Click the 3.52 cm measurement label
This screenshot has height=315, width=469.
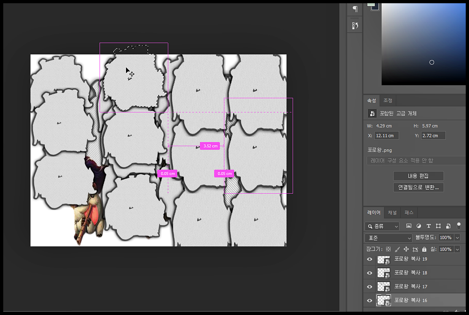(210, 146)
